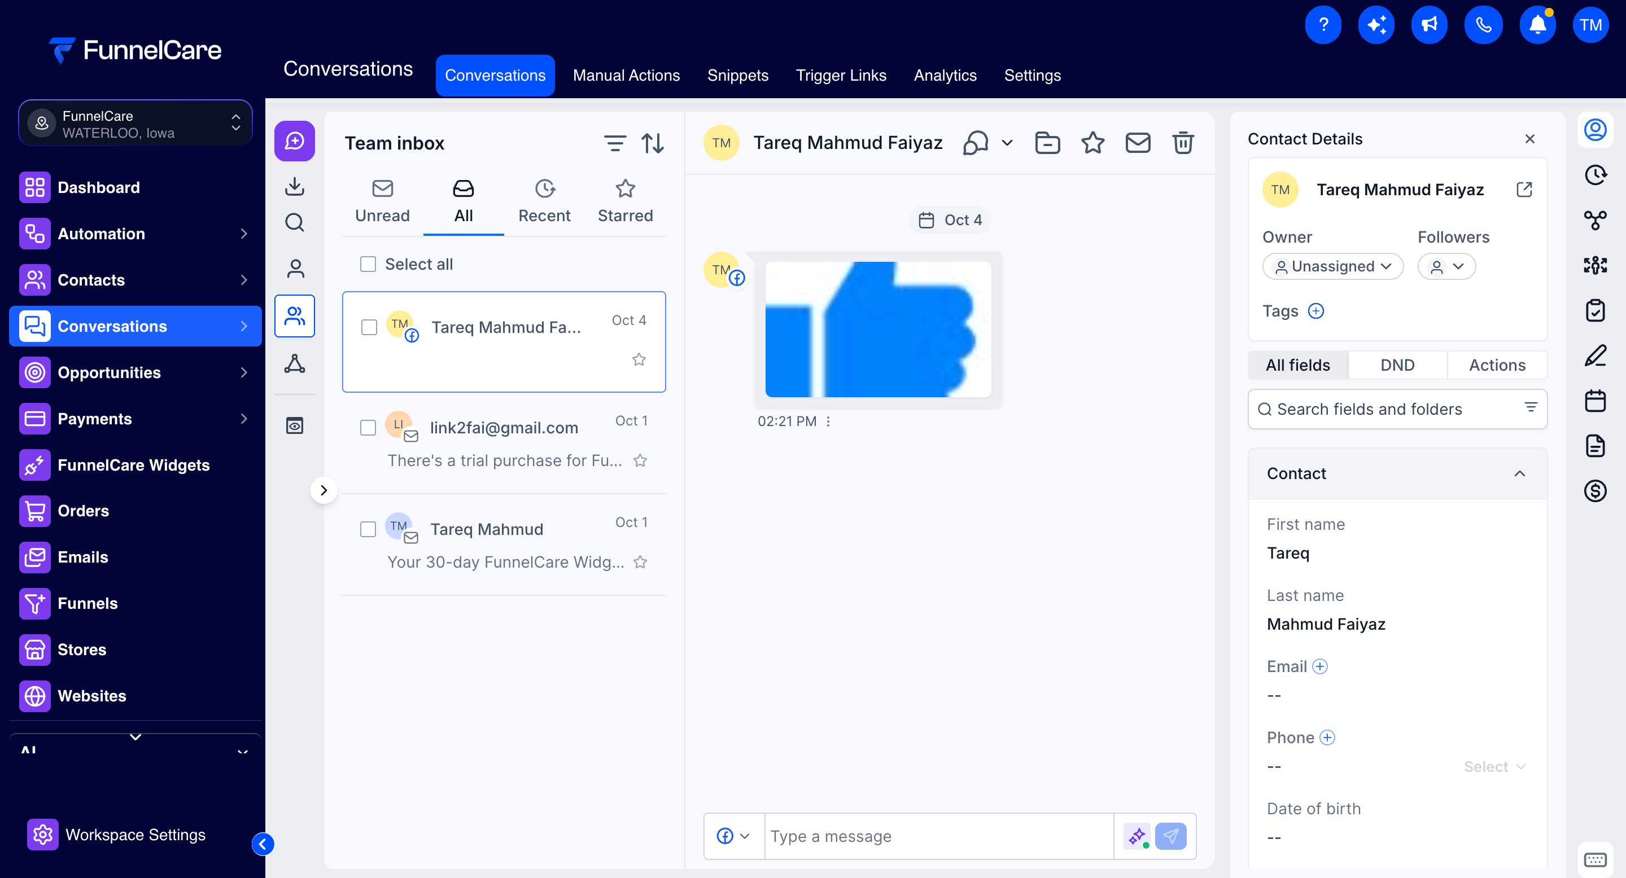
Task: Switch to the Manual Actions tab
Action: [626, 76]
